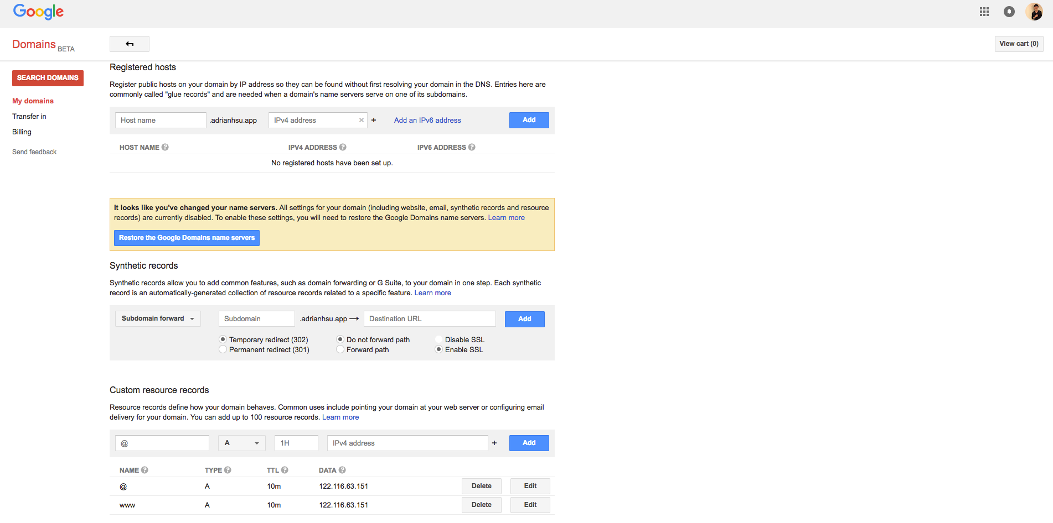Screen dimensions: 1053x523
Task: Focus the registered host IPv4 address field
Action: click(x=318, y=120)
